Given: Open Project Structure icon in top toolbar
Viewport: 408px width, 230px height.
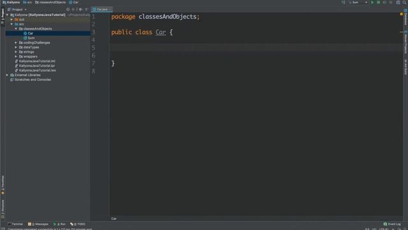Looking at the screenshot, I should pos(398,3).
